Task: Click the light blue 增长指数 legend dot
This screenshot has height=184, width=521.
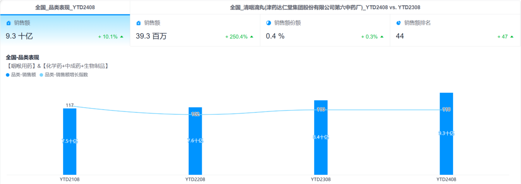Action: click(41, 75)
